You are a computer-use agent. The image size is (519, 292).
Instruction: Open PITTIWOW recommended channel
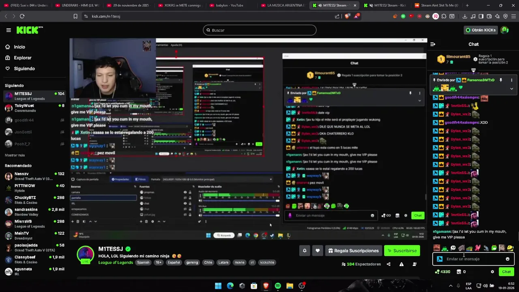tap(34, 188)
